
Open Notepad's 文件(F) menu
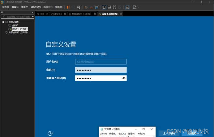(x=104, y=134)
